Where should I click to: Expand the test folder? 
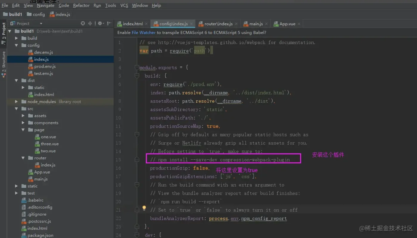pos(16,193)
